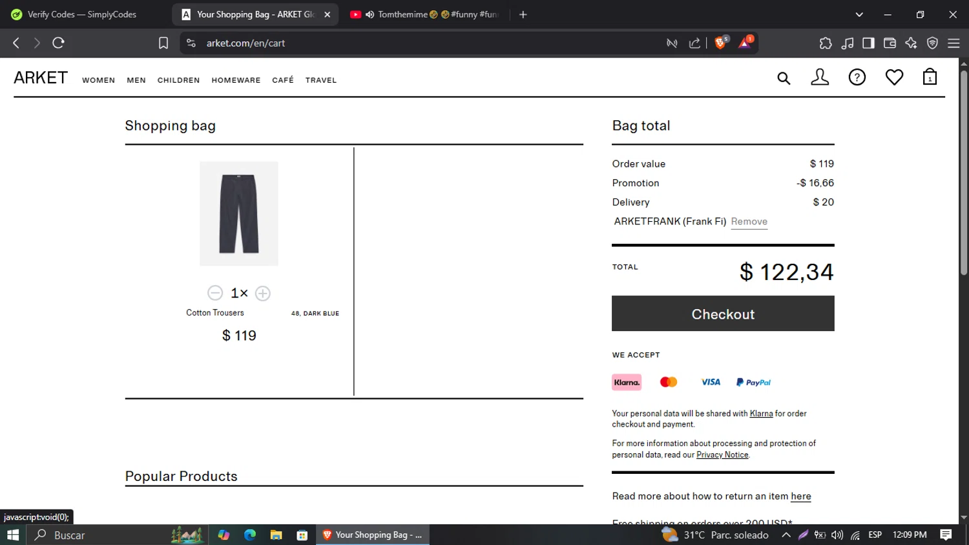The width and height of the screenshot is (969, 545).
Task: Open the CAFÉ menu
Action: point(283,80)
